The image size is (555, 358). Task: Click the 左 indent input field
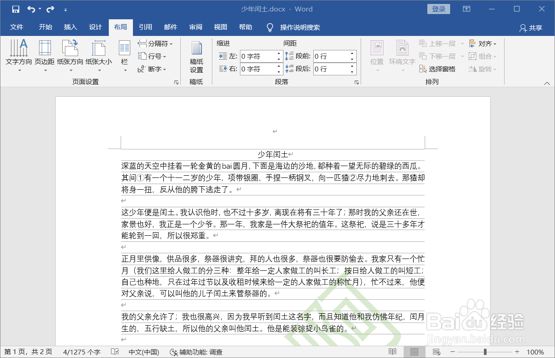point(257,57)
